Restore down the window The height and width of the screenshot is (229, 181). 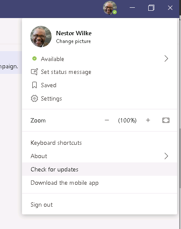[x=151, y=8]
